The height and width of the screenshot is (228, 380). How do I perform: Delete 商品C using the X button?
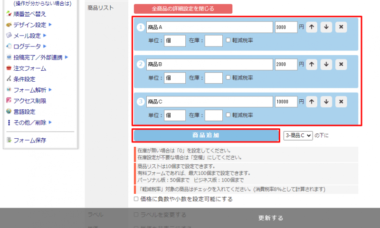click(341, 101)
